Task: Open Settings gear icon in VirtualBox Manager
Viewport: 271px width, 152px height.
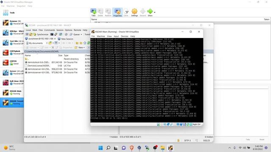Action: point(134,12)
